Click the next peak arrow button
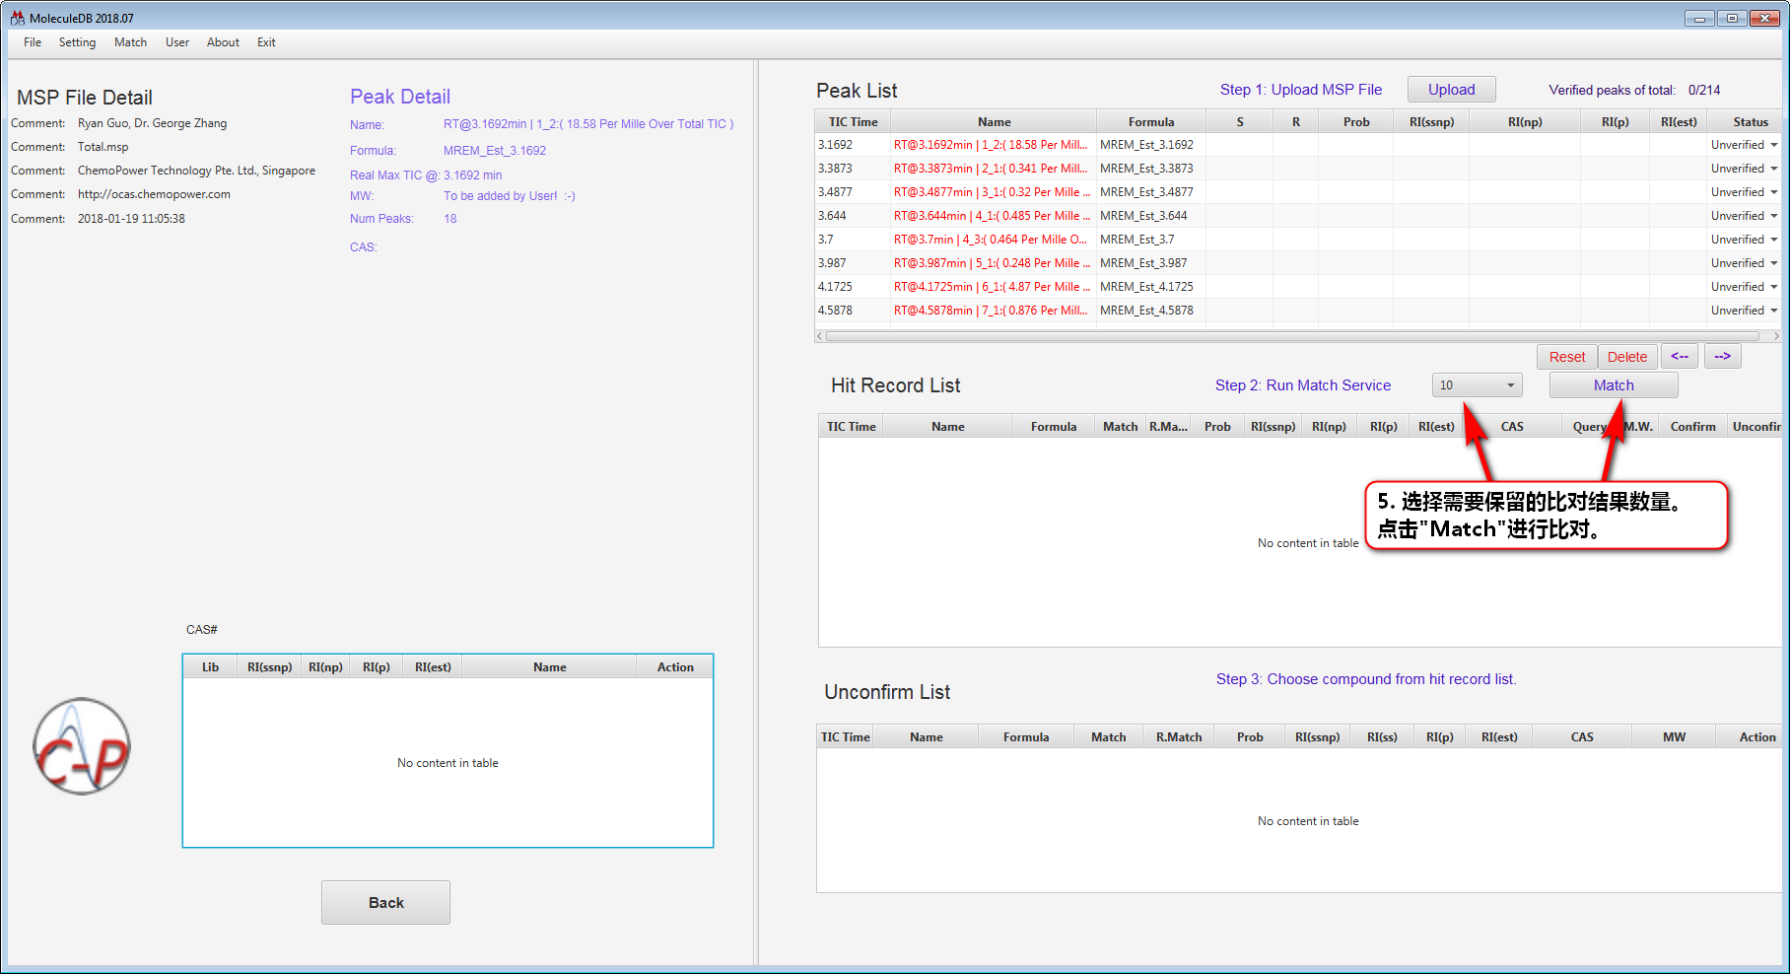 1722,356
